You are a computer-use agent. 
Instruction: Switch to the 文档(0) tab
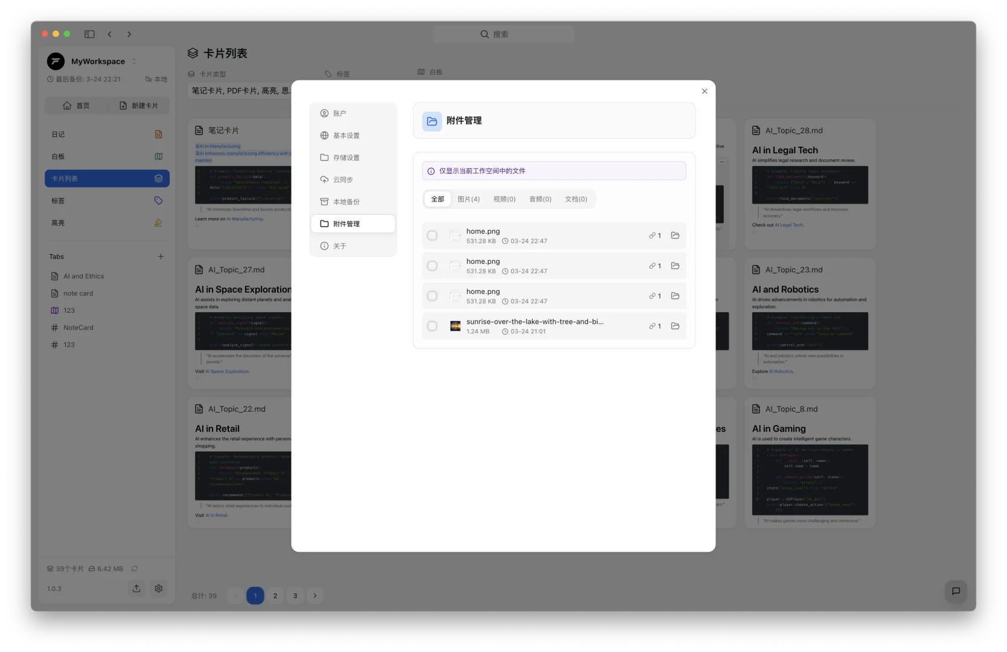pos(576,199)
